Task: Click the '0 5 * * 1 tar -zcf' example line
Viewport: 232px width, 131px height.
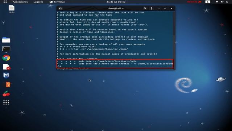Action: [x=92, y=49]
